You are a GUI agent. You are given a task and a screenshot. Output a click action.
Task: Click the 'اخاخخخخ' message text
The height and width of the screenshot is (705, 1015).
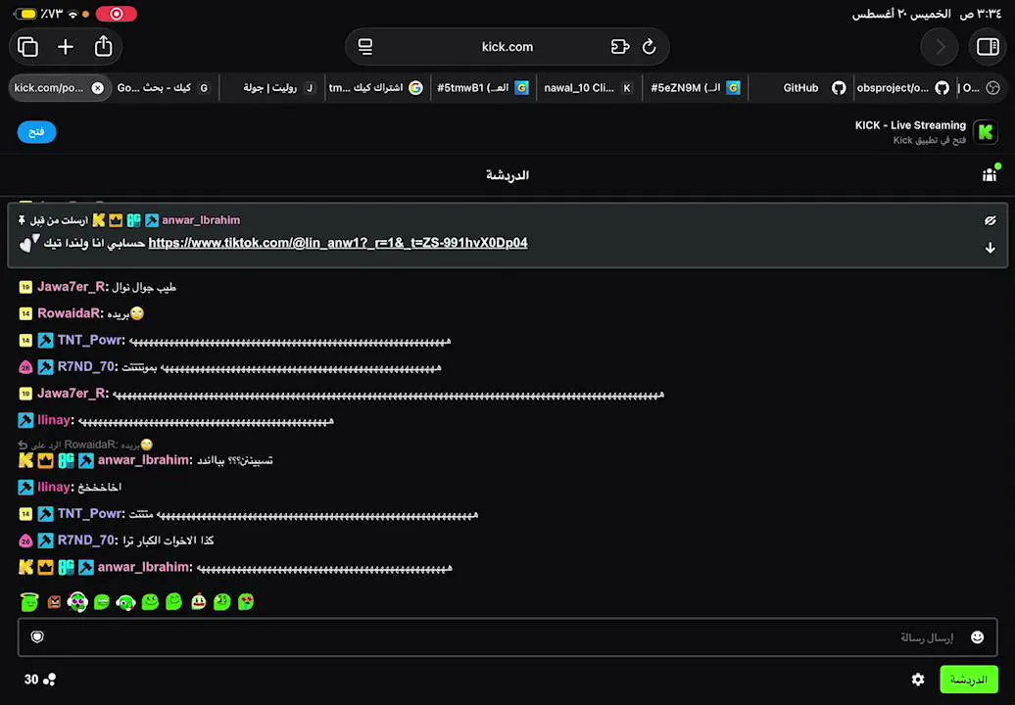(99, 488)
